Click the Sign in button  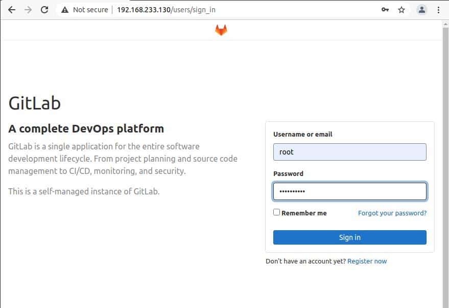coord(349,237)
